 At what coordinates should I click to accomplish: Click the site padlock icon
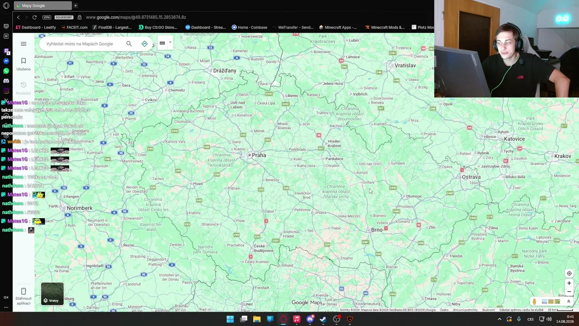[x=80, y=17]
